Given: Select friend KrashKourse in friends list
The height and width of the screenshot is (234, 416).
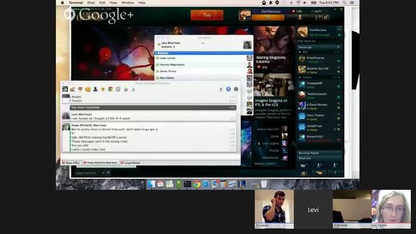Looking at the screenshot, I should coord(319,59).
